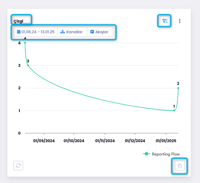Screen dimensions: 200x183
Task: Click the hand pointer interaction icon
Action: (x=179, y=166)
